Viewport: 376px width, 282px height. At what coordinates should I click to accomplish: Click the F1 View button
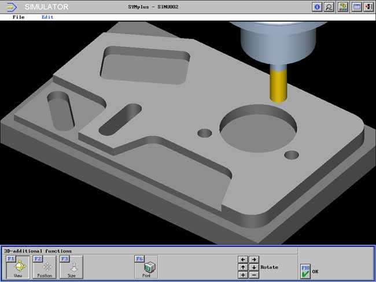pyautogui.click(x=17, y=267)
